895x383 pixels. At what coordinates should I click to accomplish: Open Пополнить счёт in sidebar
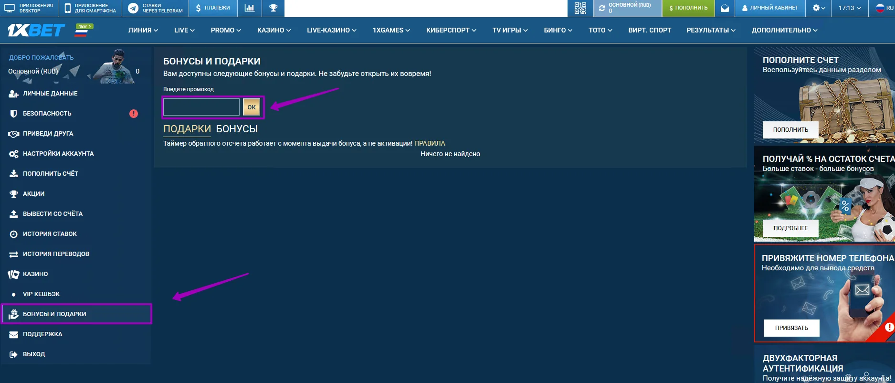point(76,174)
